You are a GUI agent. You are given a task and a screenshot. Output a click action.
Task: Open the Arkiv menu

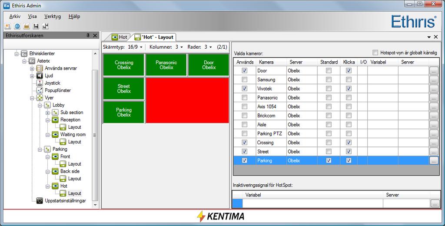pos(15,17)
